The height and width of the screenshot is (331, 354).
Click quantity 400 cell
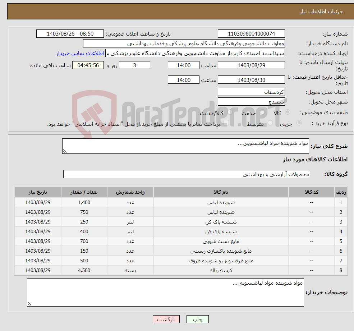(84, 232)
